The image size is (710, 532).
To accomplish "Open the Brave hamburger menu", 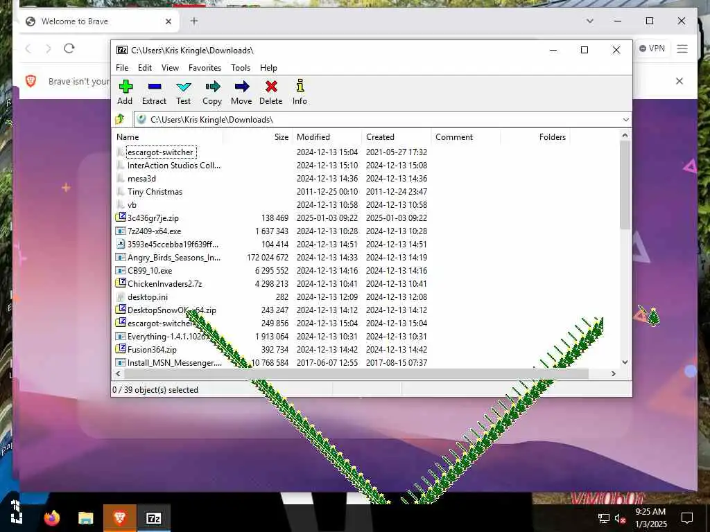I will pyautogui.click(x=682, y=48).
